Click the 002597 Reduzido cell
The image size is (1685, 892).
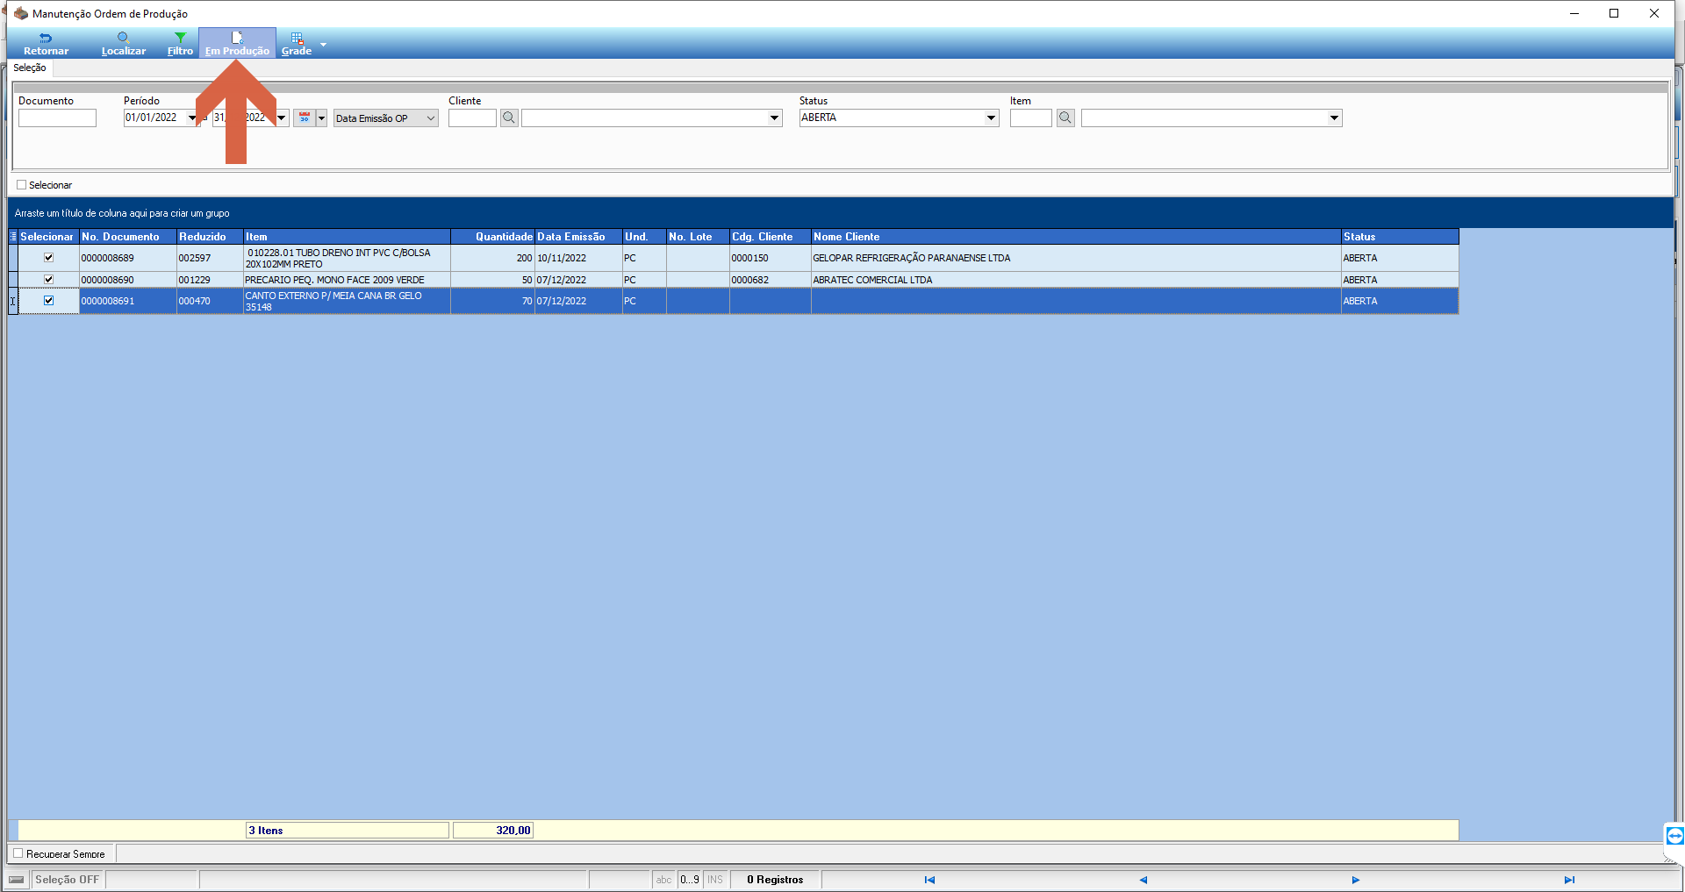point(210,258)
